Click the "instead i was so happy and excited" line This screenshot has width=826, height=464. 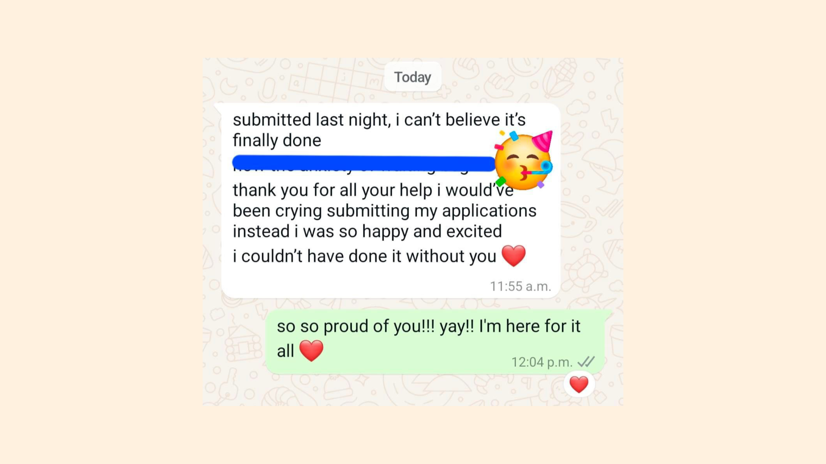pos(367,231)
